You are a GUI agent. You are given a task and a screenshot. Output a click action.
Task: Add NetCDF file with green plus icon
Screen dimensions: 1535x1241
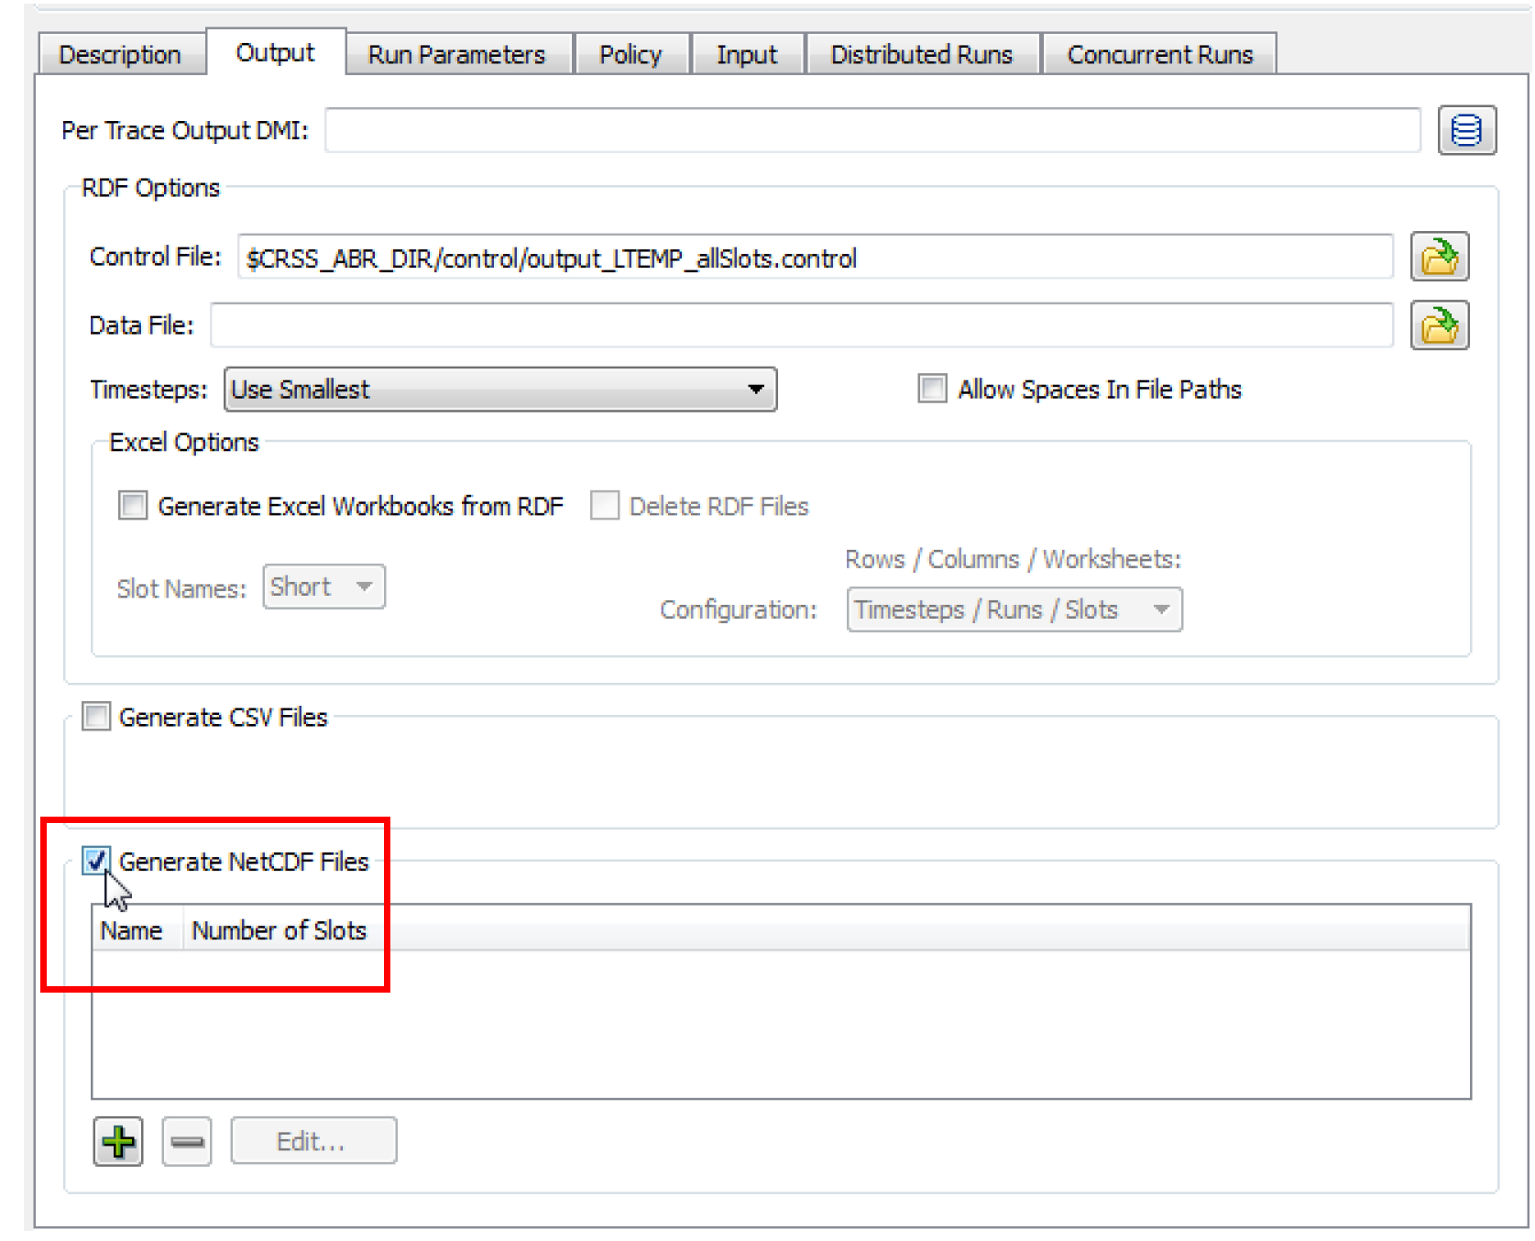coord(118,1141)
